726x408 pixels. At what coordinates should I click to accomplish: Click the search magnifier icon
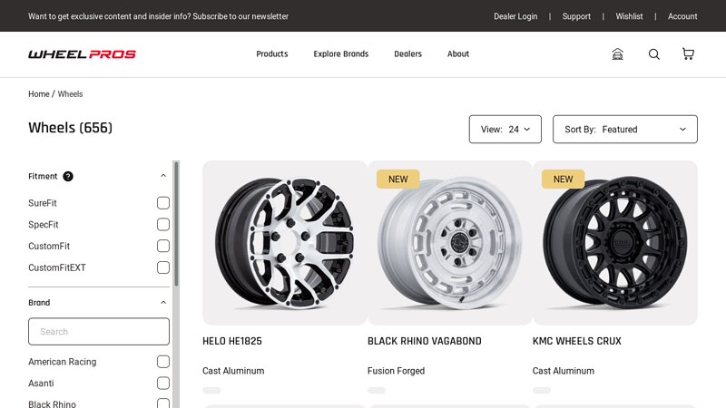coord(653,54)
